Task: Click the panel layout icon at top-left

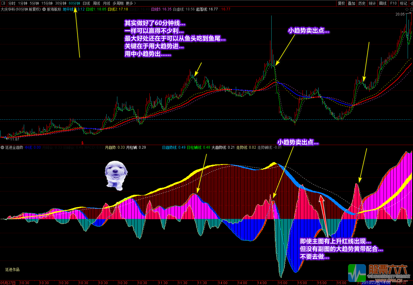Action: pos(4,3)
